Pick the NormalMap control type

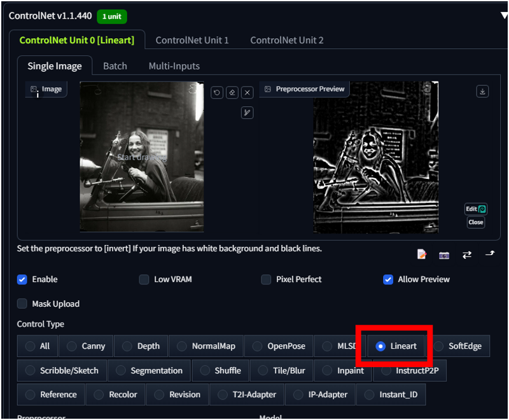(x=206, y=346)
